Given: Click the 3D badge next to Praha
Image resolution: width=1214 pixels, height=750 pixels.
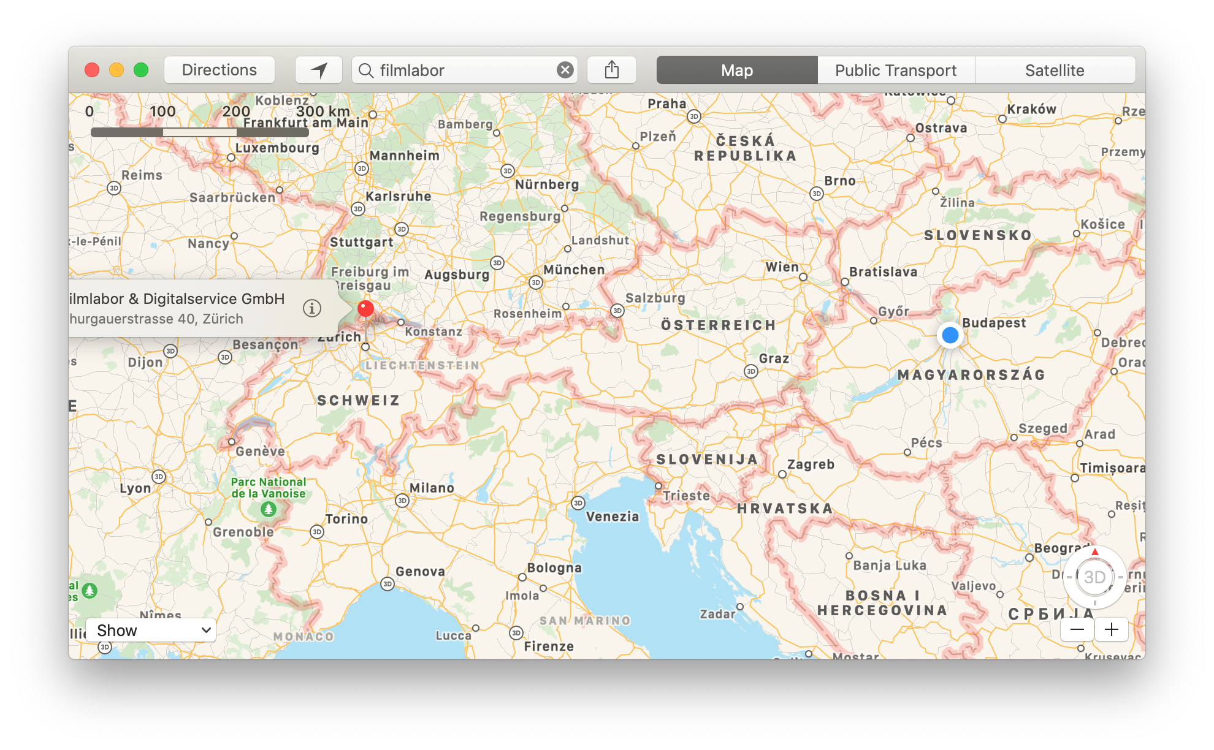Looking at the screenshot, I should pyautogui.click(x=693, y=116).
